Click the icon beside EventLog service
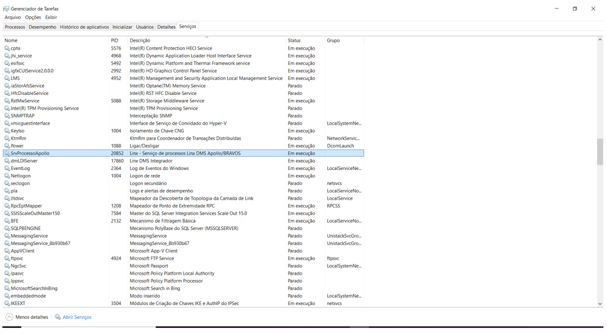Screen dimensions: 607x334 point(7,168)
